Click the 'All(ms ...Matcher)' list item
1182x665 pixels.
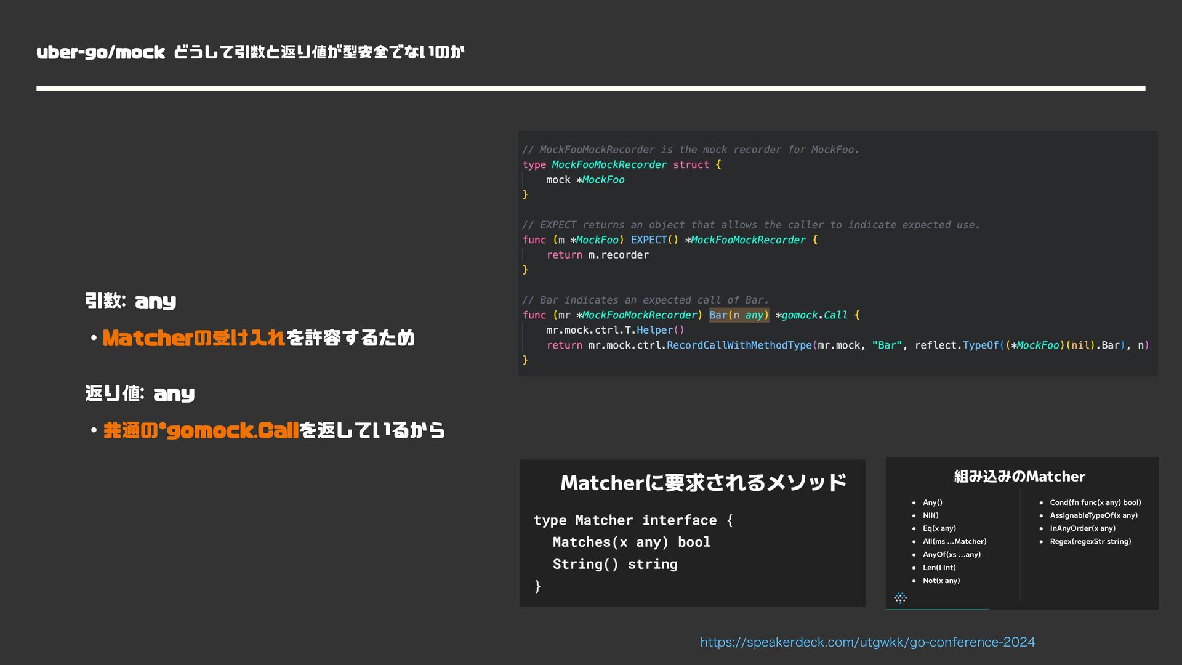[x=955, y=541]
